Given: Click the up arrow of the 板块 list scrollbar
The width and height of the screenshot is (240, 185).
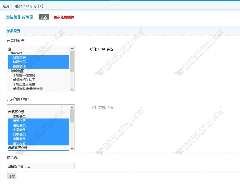Looking at the screenshot, I should tap(72, 49).
